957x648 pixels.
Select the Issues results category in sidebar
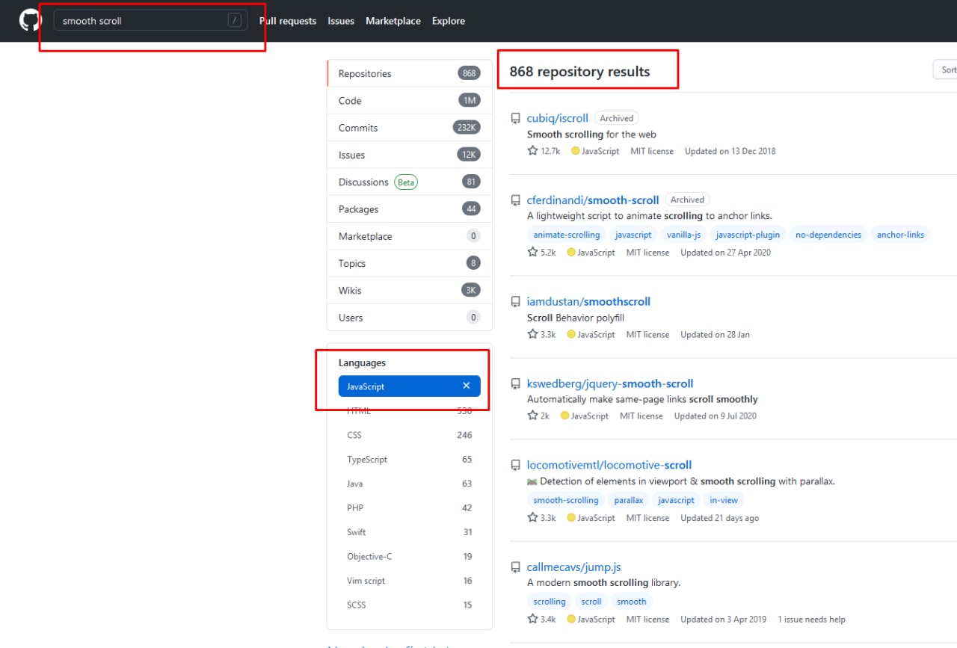click(410, 155)
